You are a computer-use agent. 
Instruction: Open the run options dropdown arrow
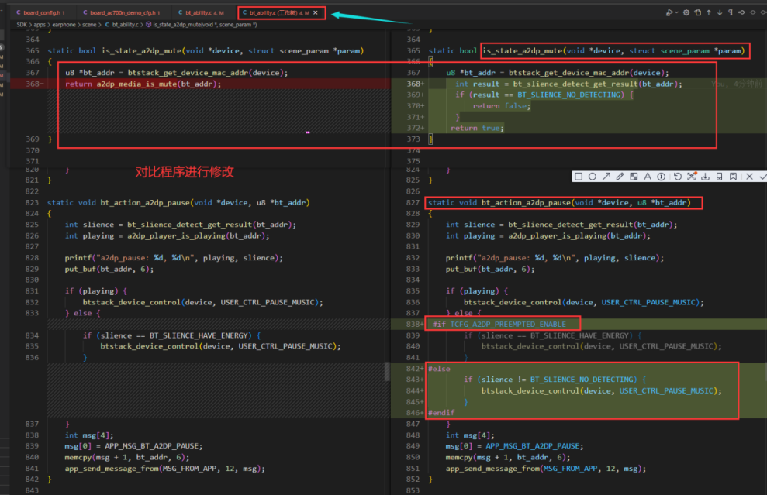(676, 12)
